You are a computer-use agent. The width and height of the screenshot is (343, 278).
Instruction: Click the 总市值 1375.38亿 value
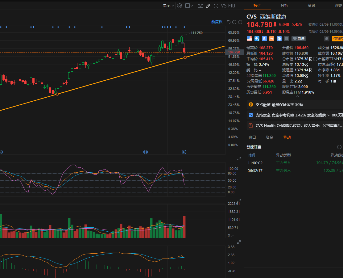pyautogui.click(x=304, y=59)
